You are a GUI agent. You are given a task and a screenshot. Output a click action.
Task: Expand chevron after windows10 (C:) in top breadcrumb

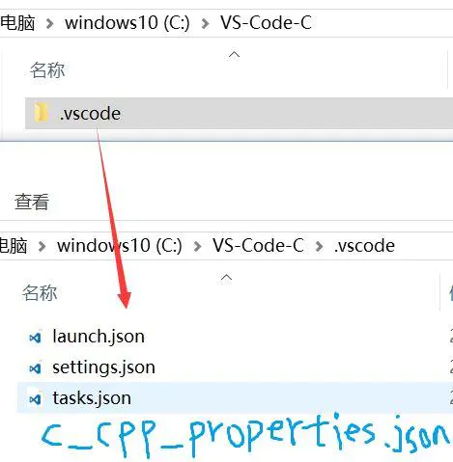click(x=205, y=23)
